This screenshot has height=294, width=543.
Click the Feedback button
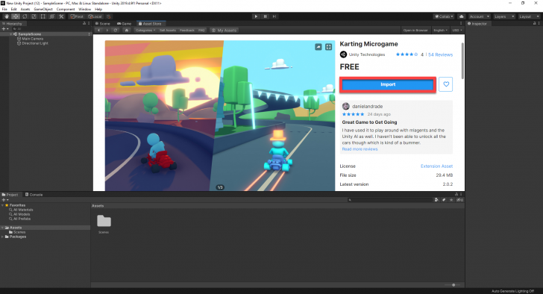187,30
